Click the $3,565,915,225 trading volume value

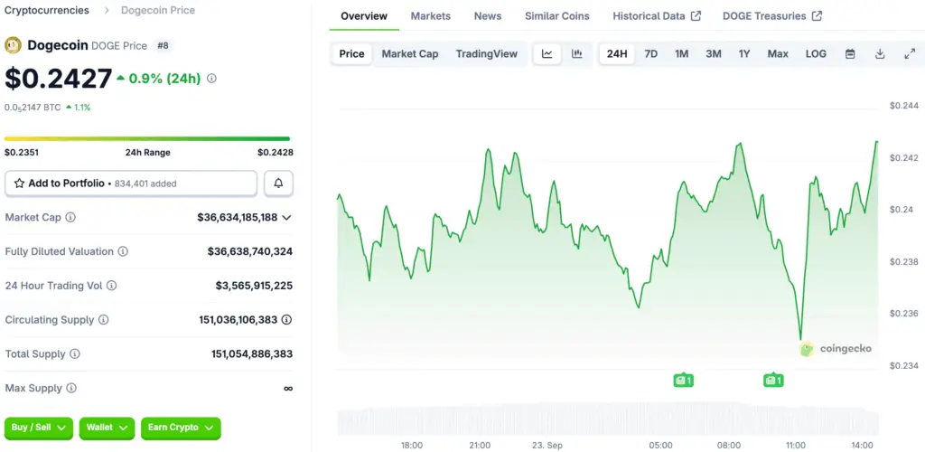(254, 286)
